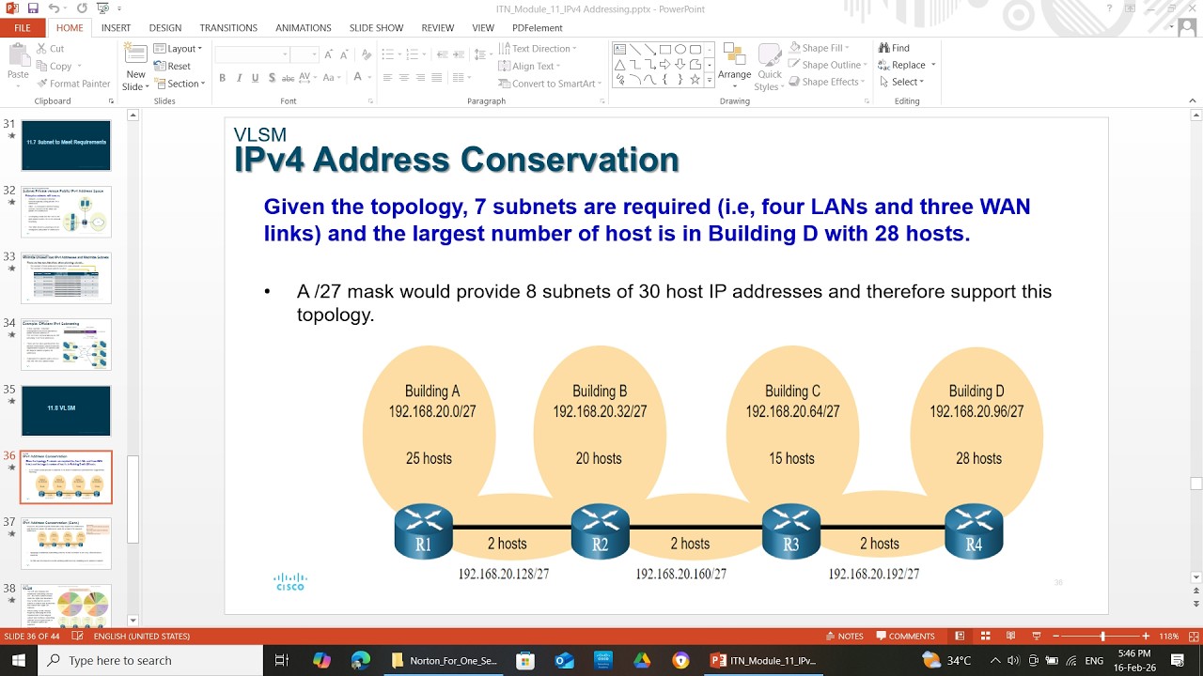Screen dimensions: 1203x676
Task: Toggle text Shadow
Action: pyautogui.click(x=273, y=78)
